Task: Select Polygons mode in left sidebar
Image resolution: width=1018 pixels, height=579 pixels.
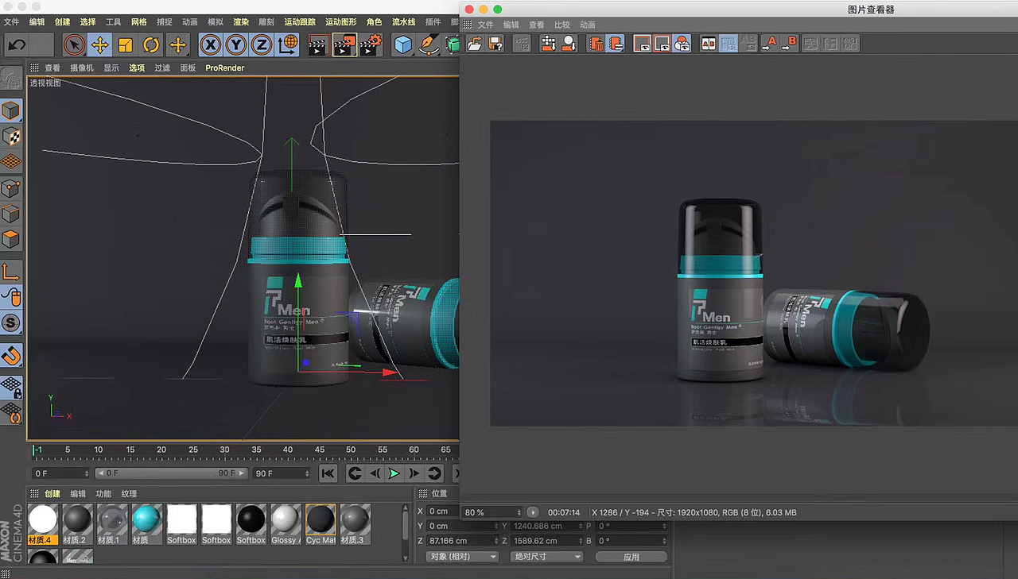Action: pyautogui.click(x=11, y=239)
